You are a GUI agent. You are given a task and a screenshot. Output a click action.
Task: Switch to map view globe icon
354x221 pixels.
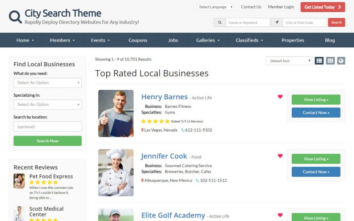tap(341, 61)
